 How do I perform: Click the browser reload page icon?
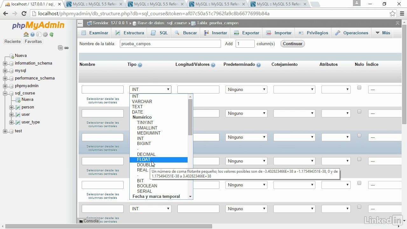24,14
